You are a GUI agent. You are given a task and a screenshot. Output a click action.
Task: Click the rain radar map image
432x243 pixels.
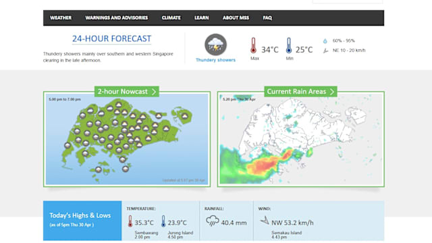point(300,139)
